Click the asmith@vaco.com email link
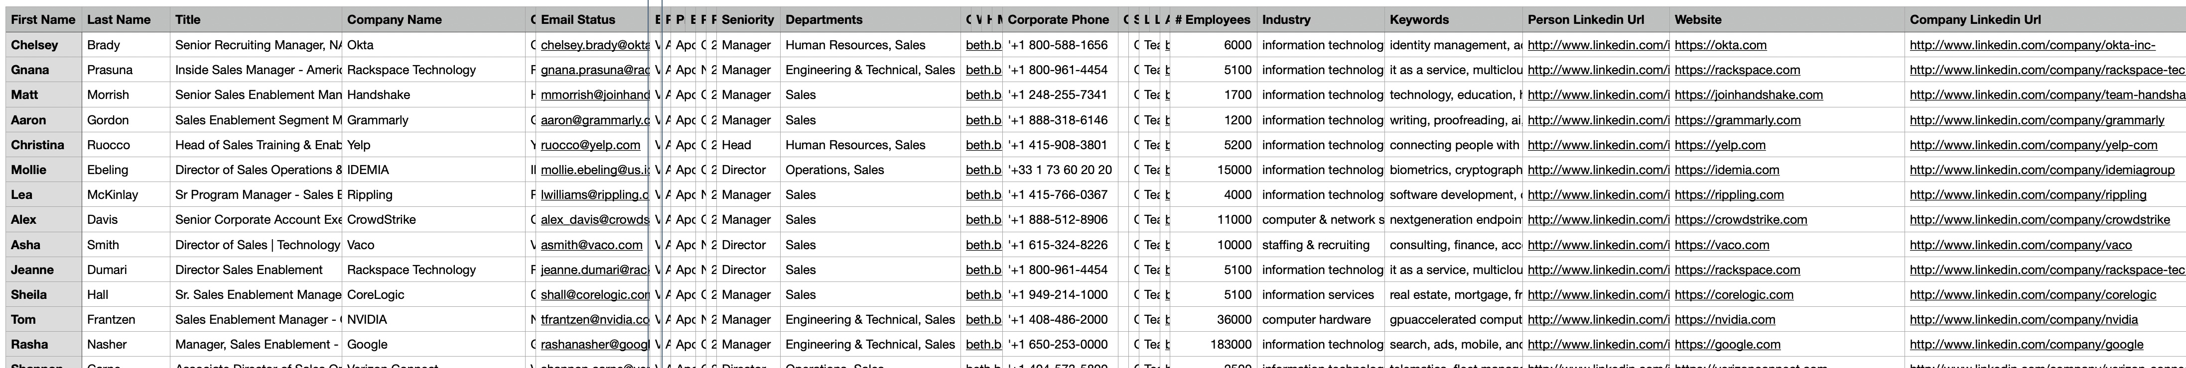The width and height of the screenshot is (2186, 368). pyautogui.click(x=591, y=245)
